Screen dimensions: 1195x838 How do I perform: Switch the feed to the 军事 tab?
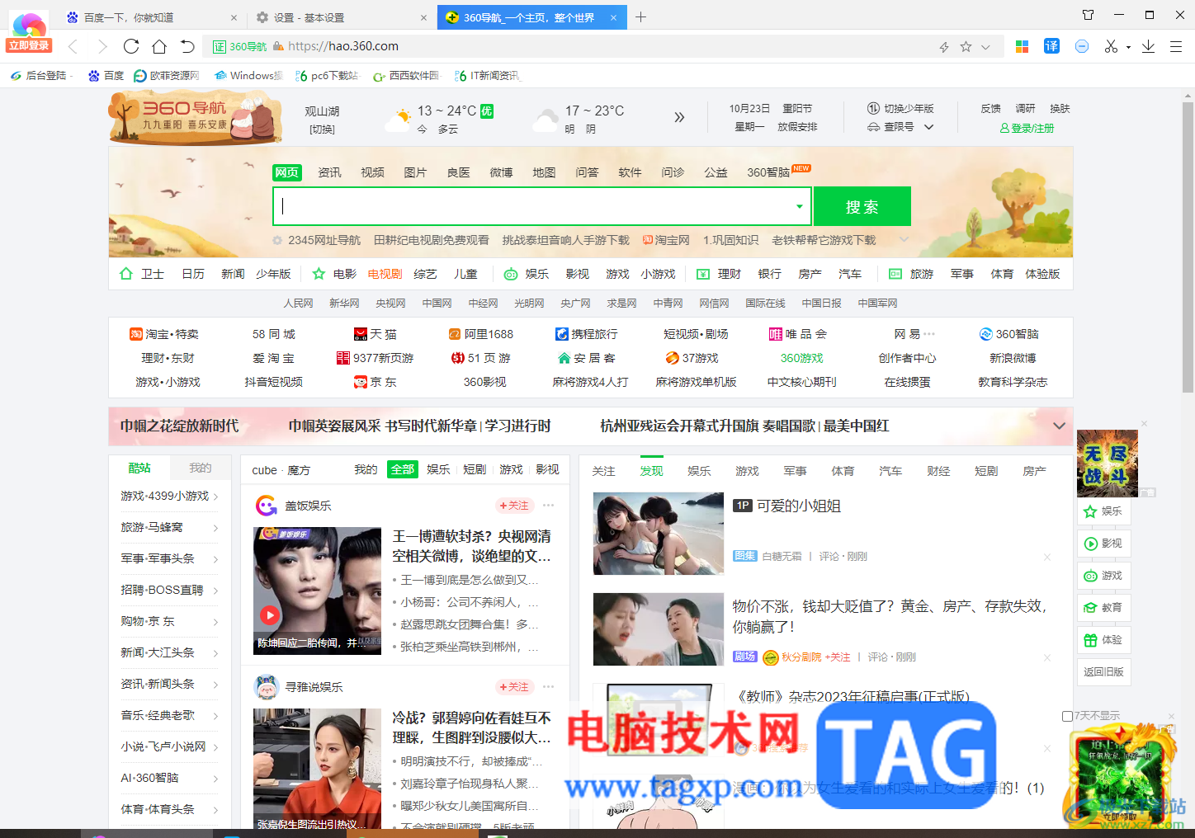[x=795, y=471]
